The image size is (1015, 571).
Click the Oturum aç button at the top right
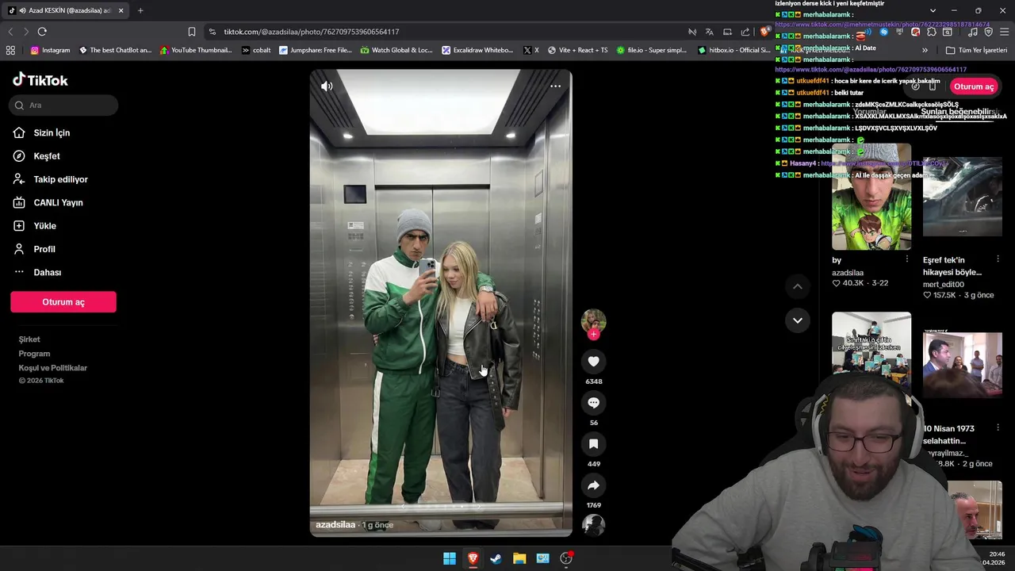coord(973,86)
